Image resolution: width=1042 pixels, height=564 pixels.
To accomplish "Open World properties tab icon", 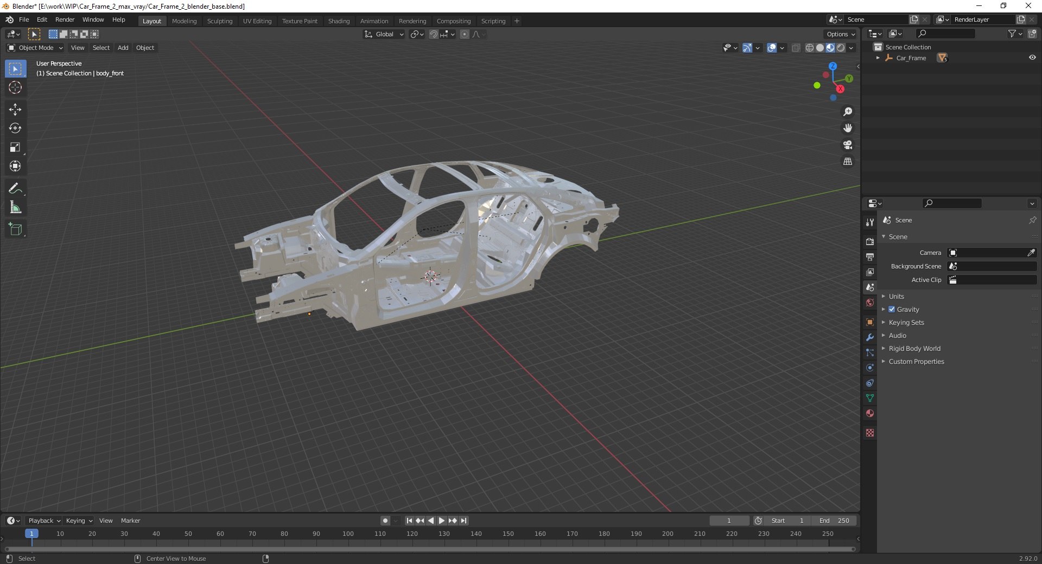I will pyautogui.click(x=870, y=303).
